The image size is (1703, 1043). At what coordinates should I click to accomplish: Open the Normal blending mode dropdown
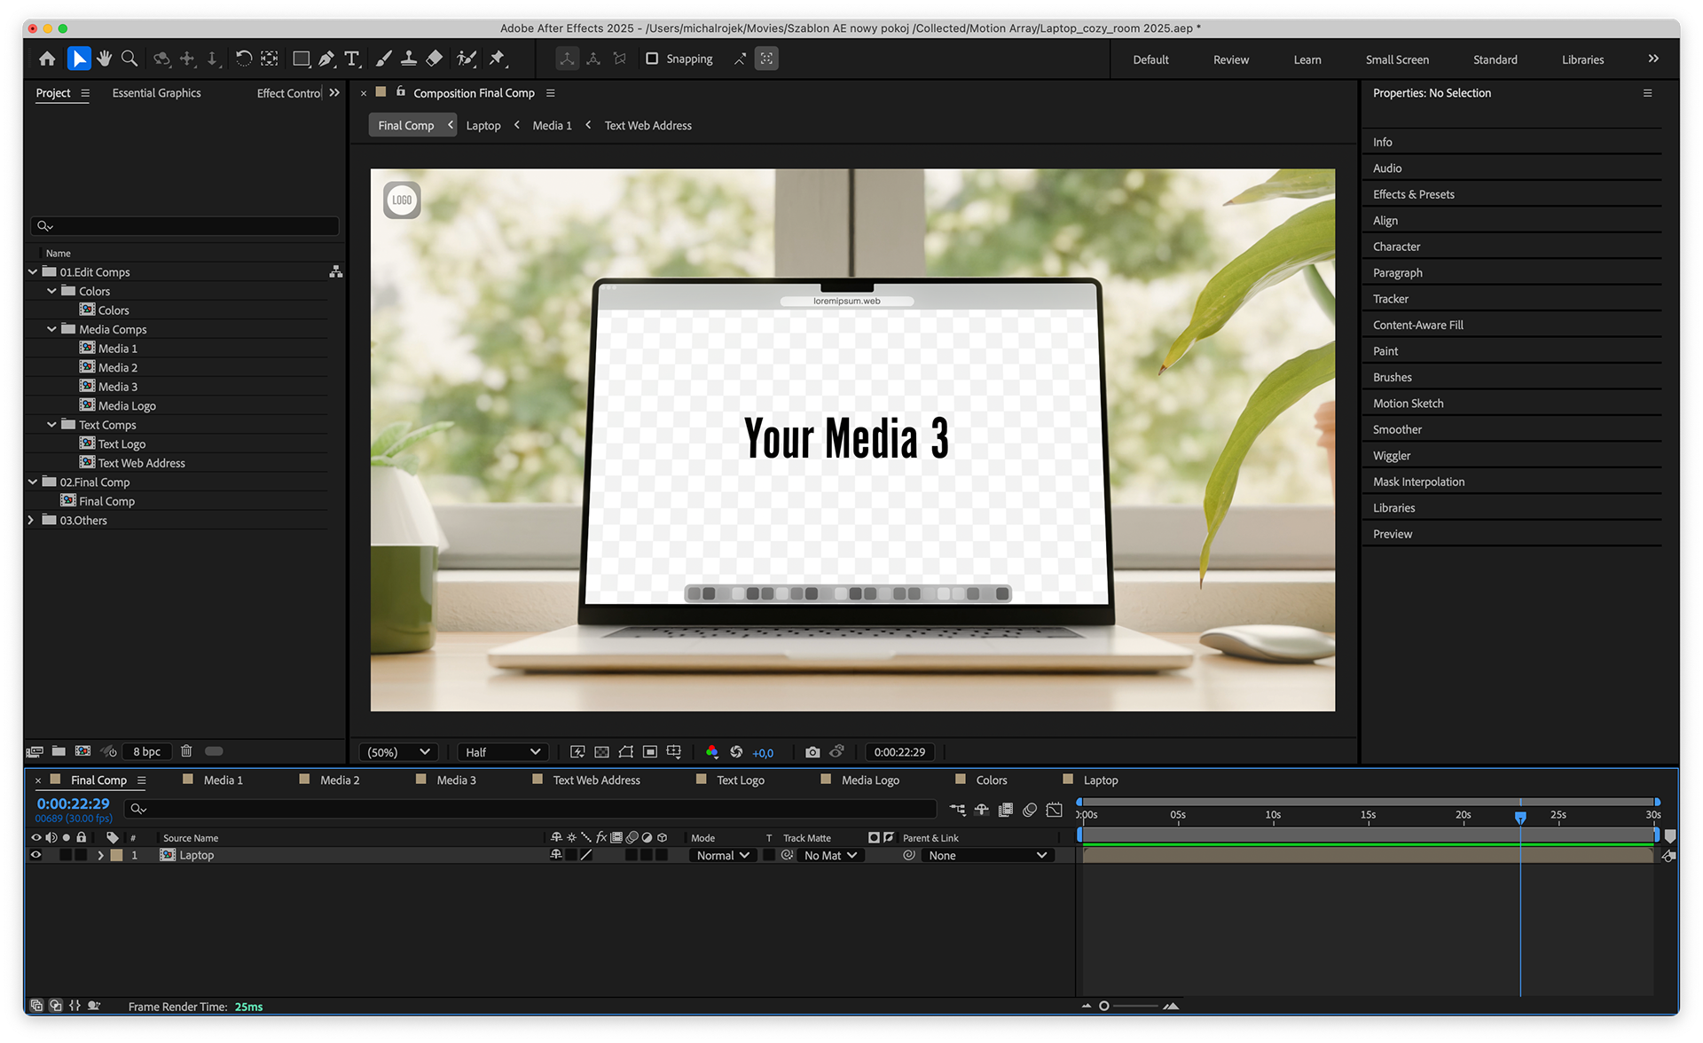723,855
